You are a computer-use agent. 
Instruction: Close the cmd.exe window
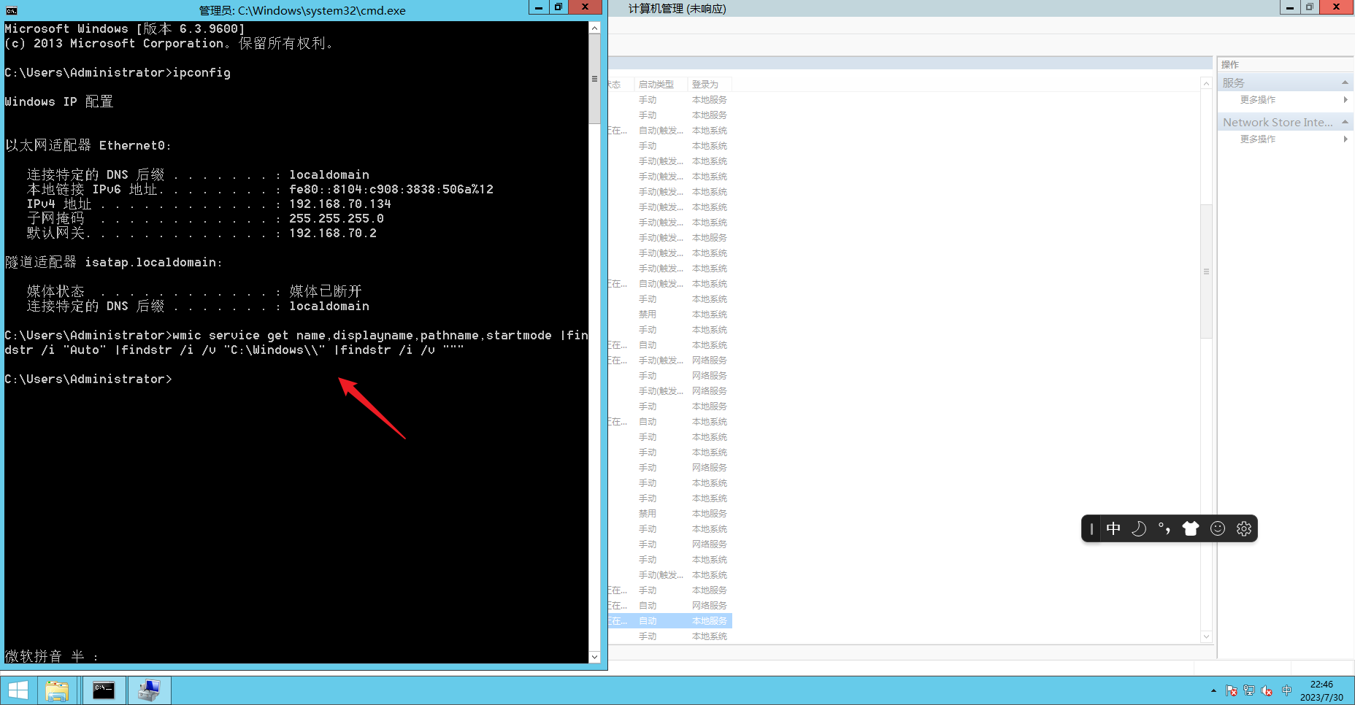[x=585, y=7]
